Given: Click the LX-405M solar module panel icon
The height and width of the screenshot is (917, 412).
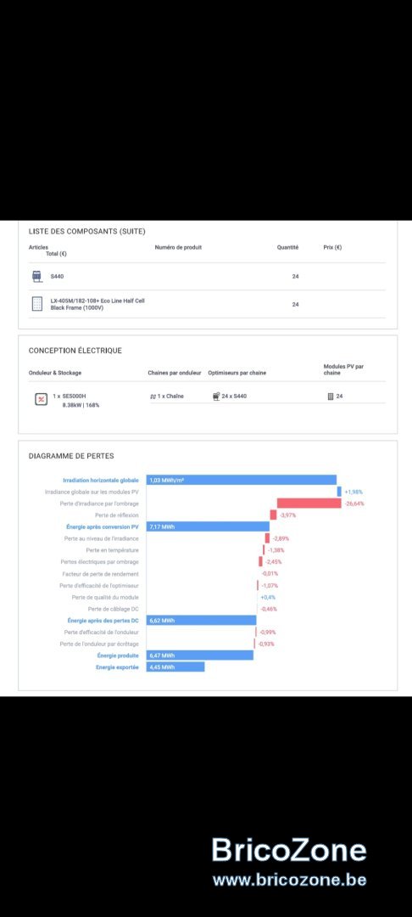Looking at the screenshot, I should 37,304.
